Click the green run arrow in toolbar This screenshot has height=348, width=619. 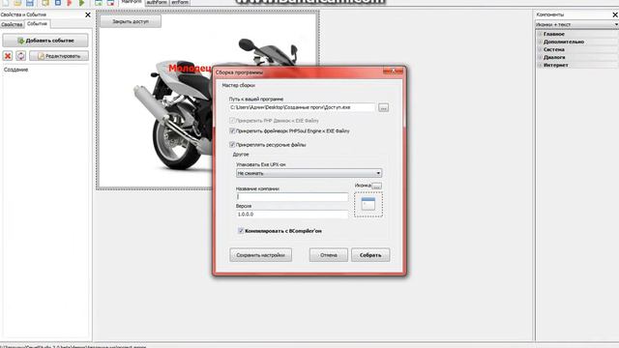point(82,3)
